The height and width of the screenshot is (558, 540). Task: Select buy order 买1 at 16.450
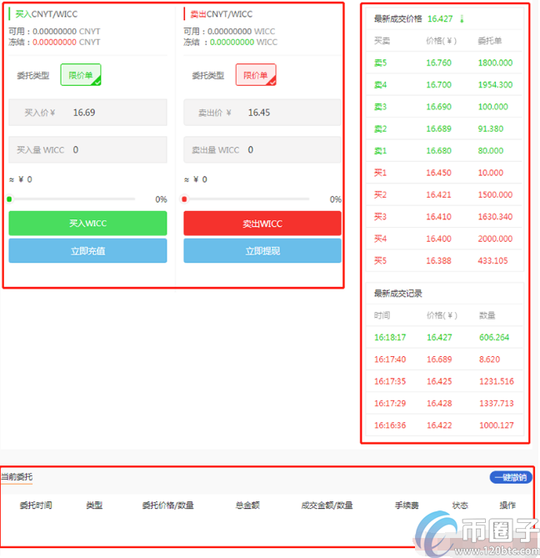[444, 173]
